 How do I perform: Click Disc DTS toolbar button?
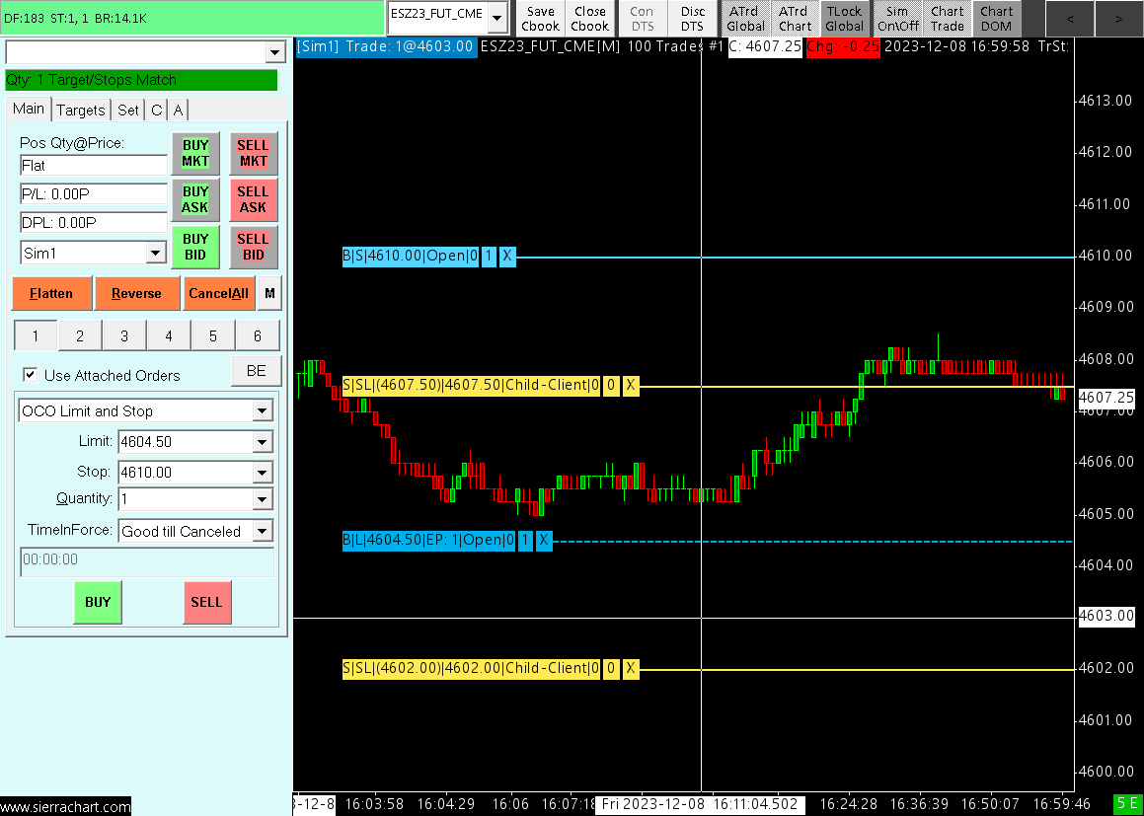692,18
